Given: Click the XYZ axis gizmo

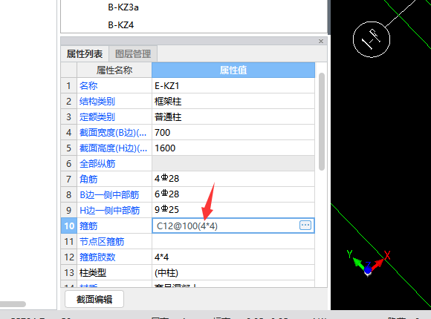Looking at the screenshot, I should coord(368,263).
